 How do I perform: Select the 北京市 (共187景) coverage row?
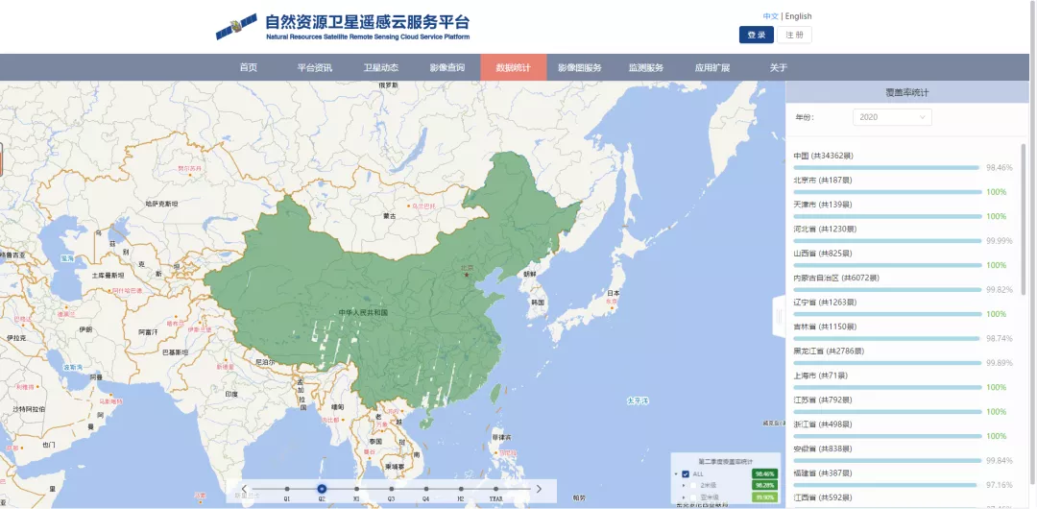(903, 186)
